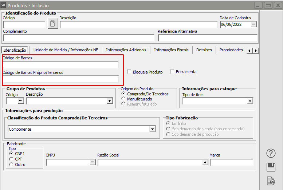Open the Fabricante CNPJ lookup button

pyautogui.click(x=93, y=163)
